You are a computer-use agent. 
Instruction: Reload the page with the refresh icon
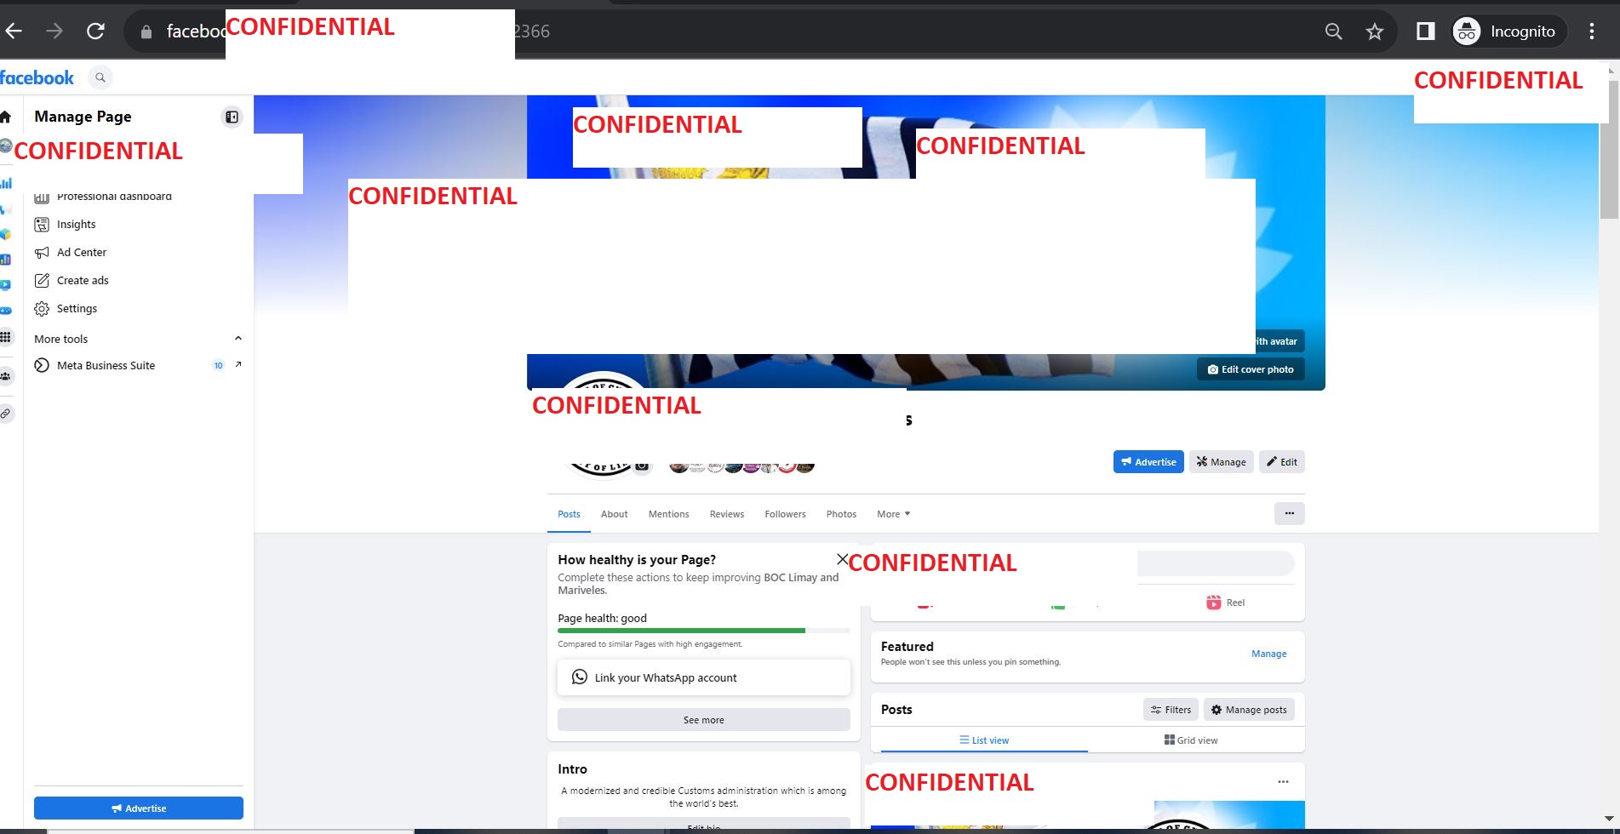[95, 31]
